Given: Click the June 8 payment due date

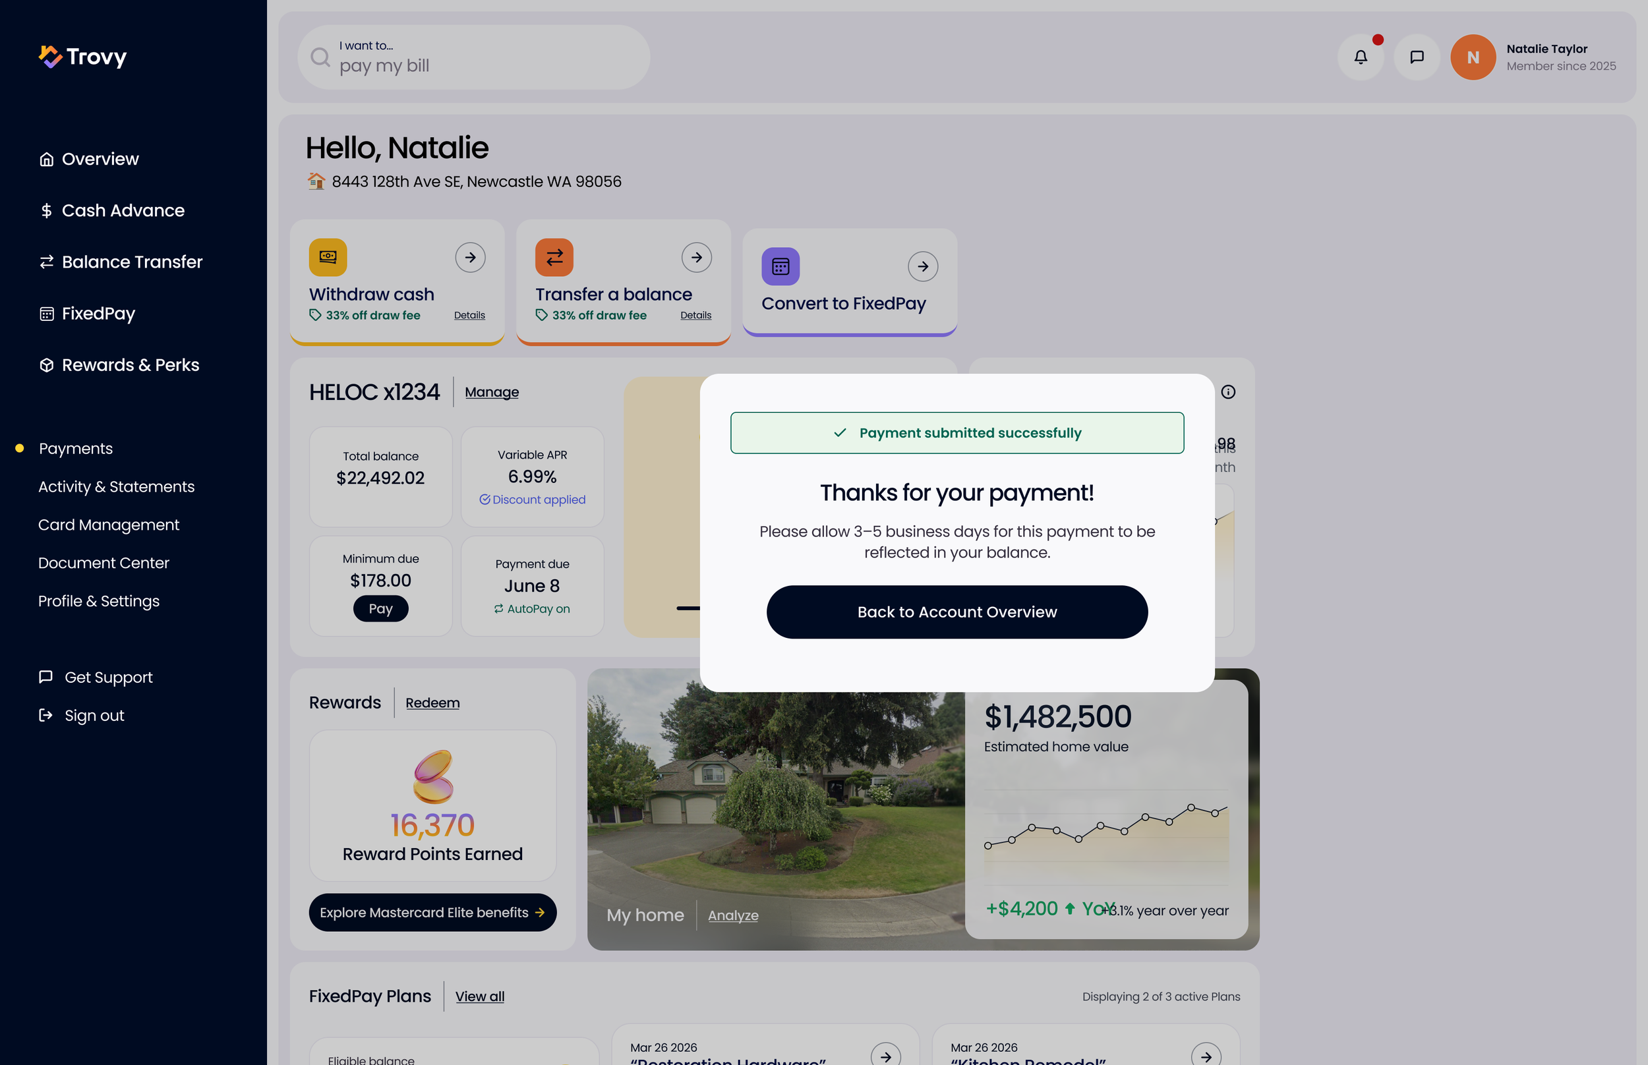Looking at the screenshot, I should pyautogui.click(x=532, y=586).
